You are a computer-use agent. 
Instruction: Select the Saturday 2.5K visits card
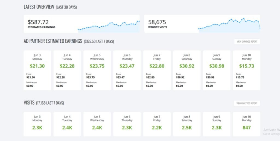coord(187,124)
